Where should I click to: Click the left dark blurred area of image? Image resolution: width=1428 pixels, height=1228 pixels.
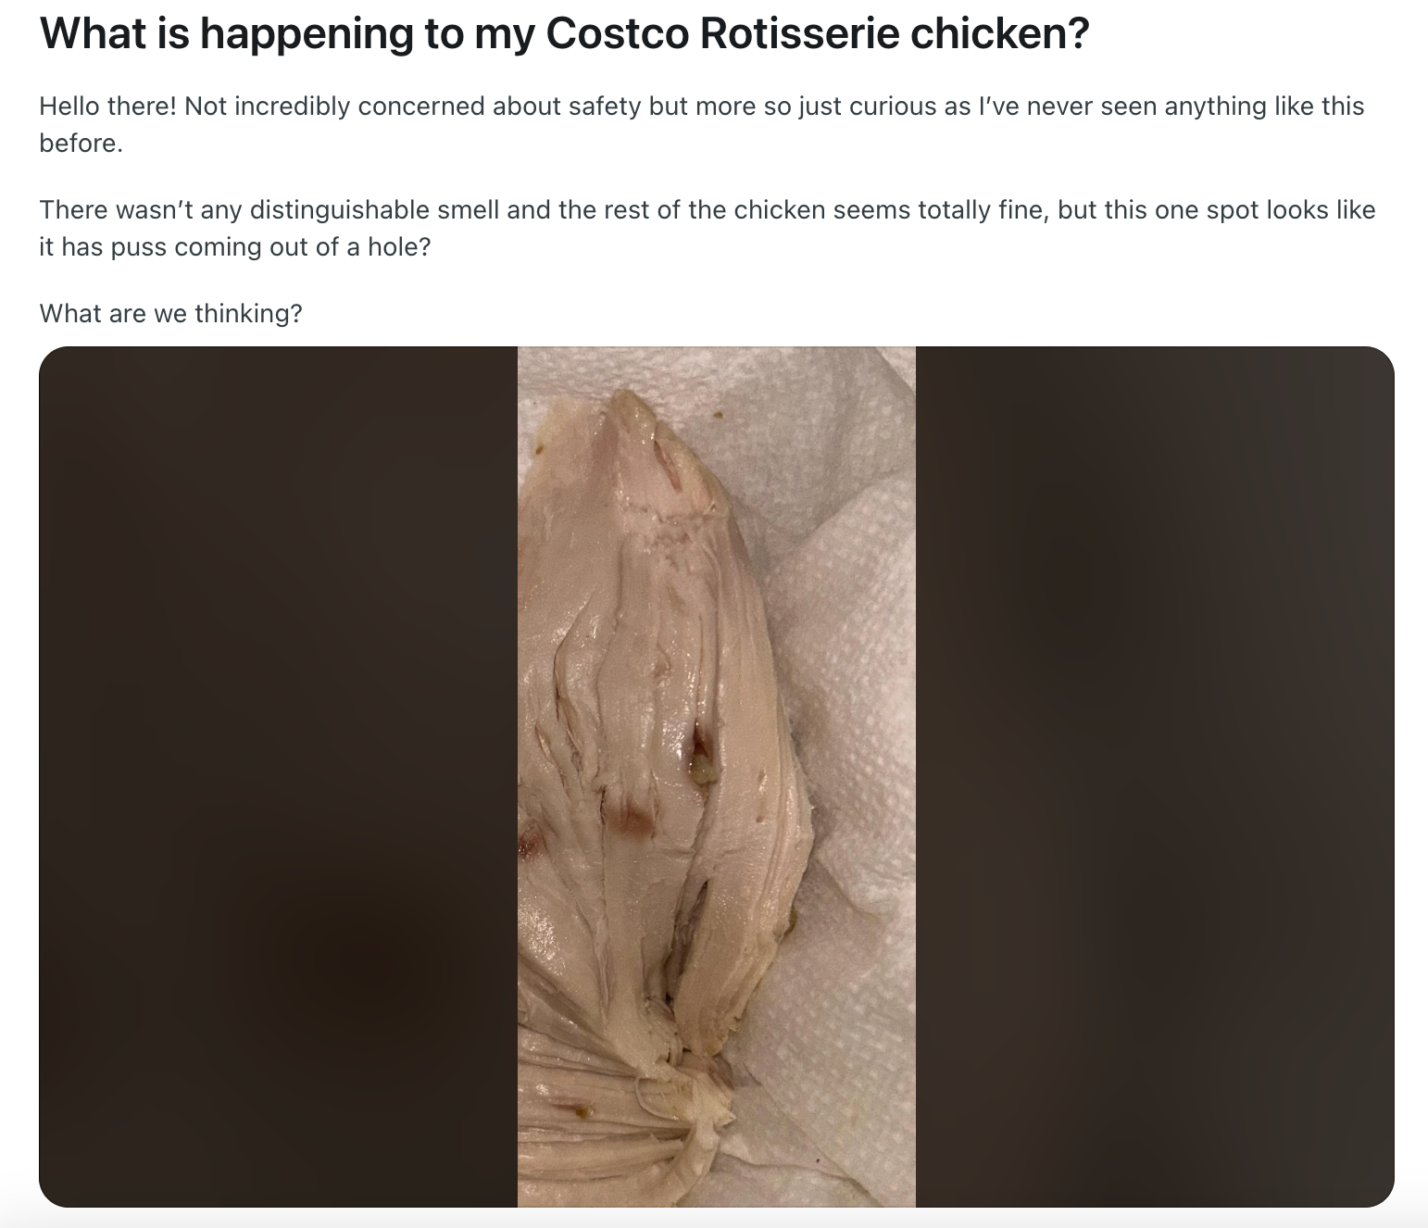coord(278,776)
